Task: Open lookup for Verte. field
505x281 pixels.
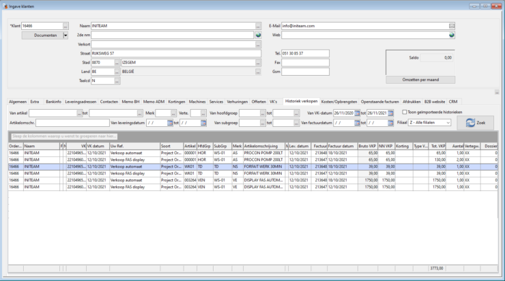Action: point(203,113)
